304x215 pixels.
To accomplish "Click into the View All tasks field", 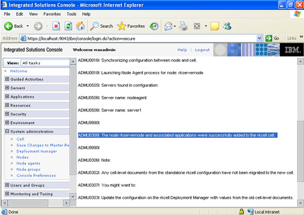I will (45, 63).
